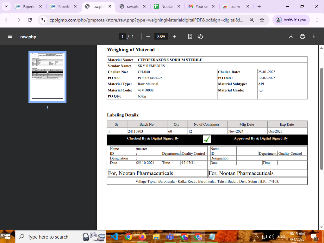Switch to the Loom tab
This screenshot has height=243, width=324.
(x=234, y=6)
